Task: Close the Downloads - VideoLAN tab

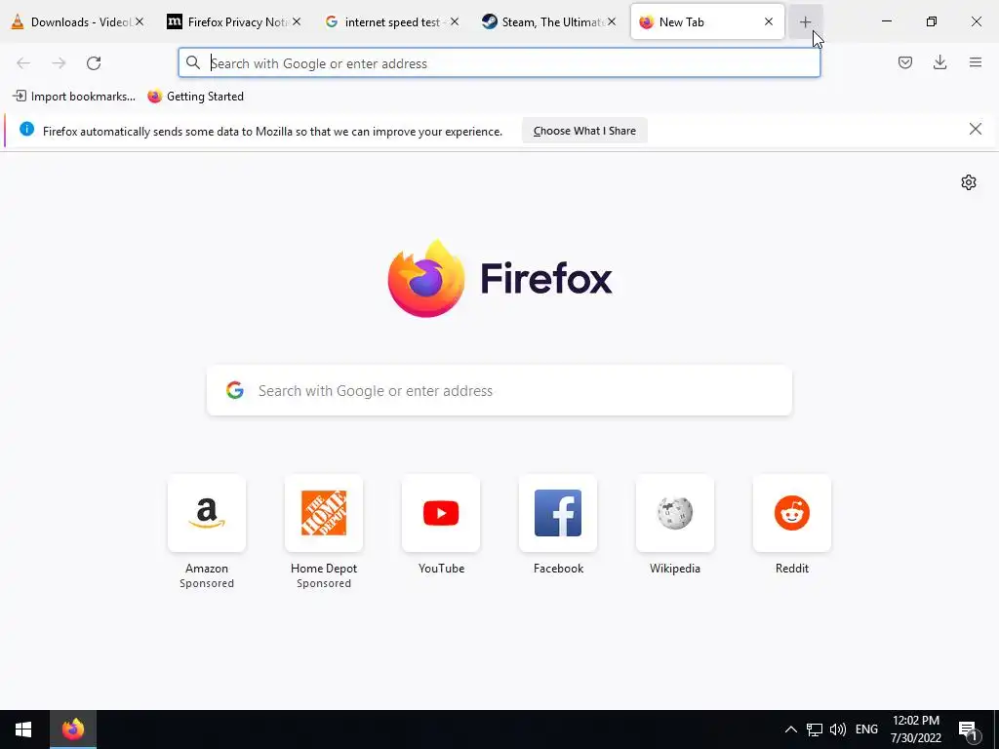Action: tap(140, 21)
